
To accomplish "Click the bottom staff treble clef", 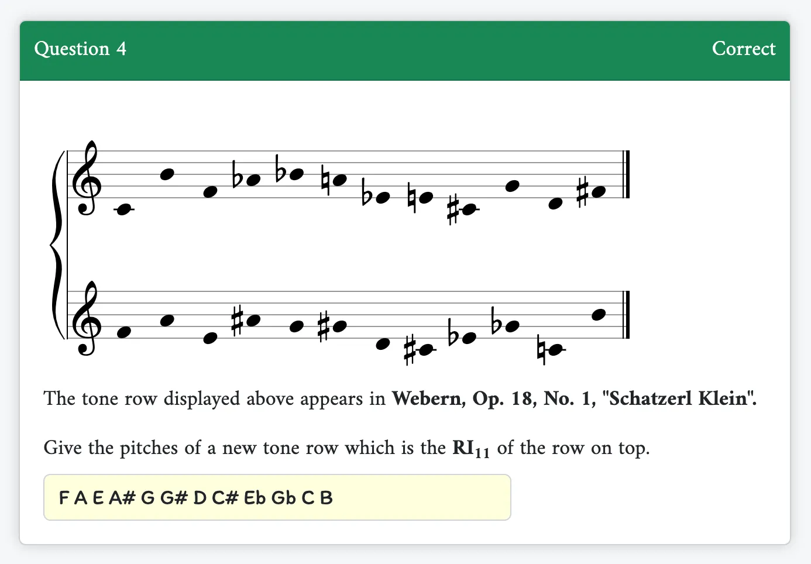I will 86,319.
